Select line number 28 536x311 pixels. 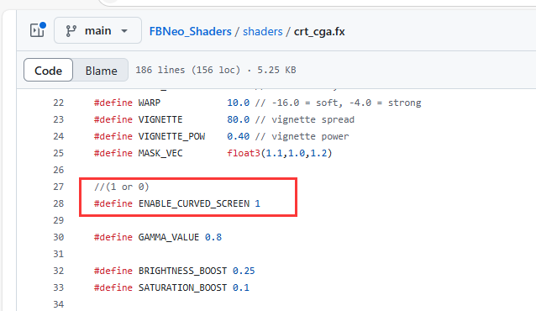(59, 203)
